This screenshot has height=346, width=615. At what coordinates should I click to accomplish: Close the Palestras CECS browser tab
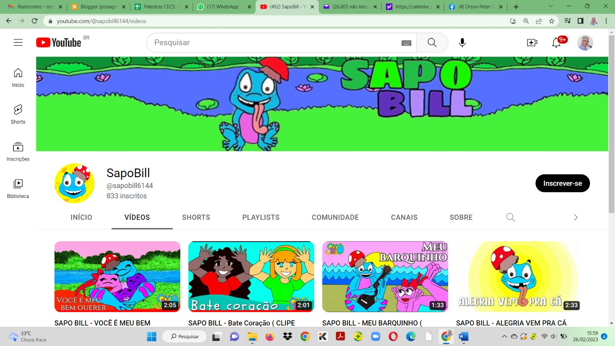point(186,7)
